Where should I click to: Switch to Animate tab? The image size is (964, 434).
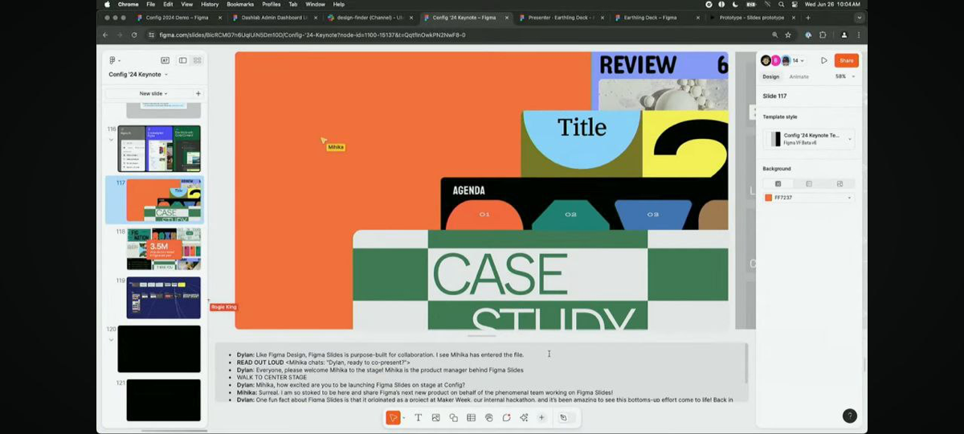pos(799,77)
